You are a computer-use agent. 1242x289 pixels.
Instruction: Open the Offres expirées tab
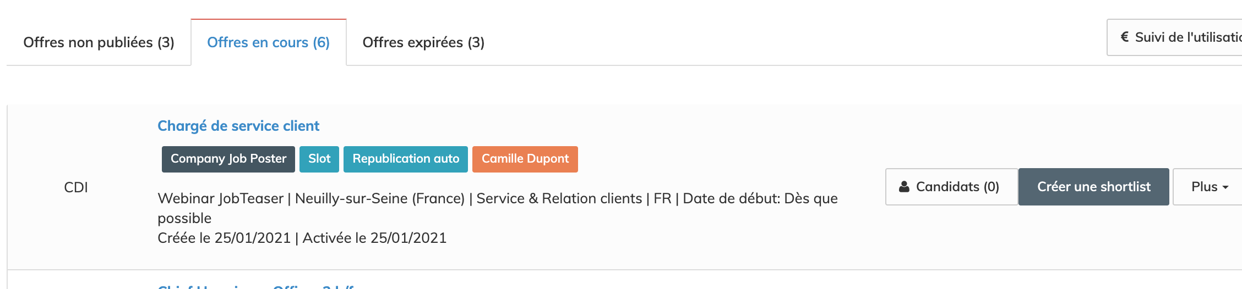[423, 42]
